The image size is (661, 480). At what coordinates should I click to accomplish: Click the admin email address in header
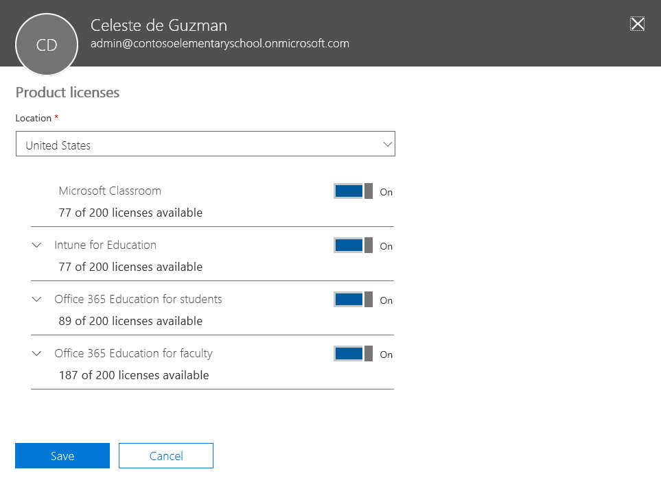coord(220,43)
